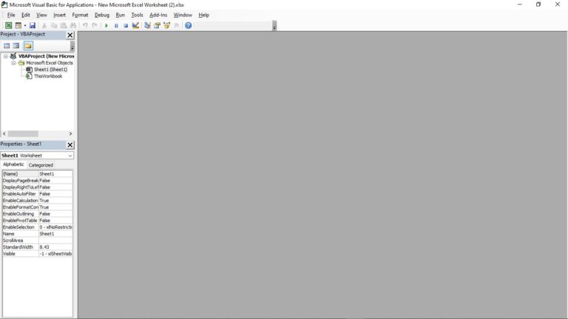This screenshot has height=319, width=568.
Task: Open the Add-Ins menu
Action: [x=158, y=15]
